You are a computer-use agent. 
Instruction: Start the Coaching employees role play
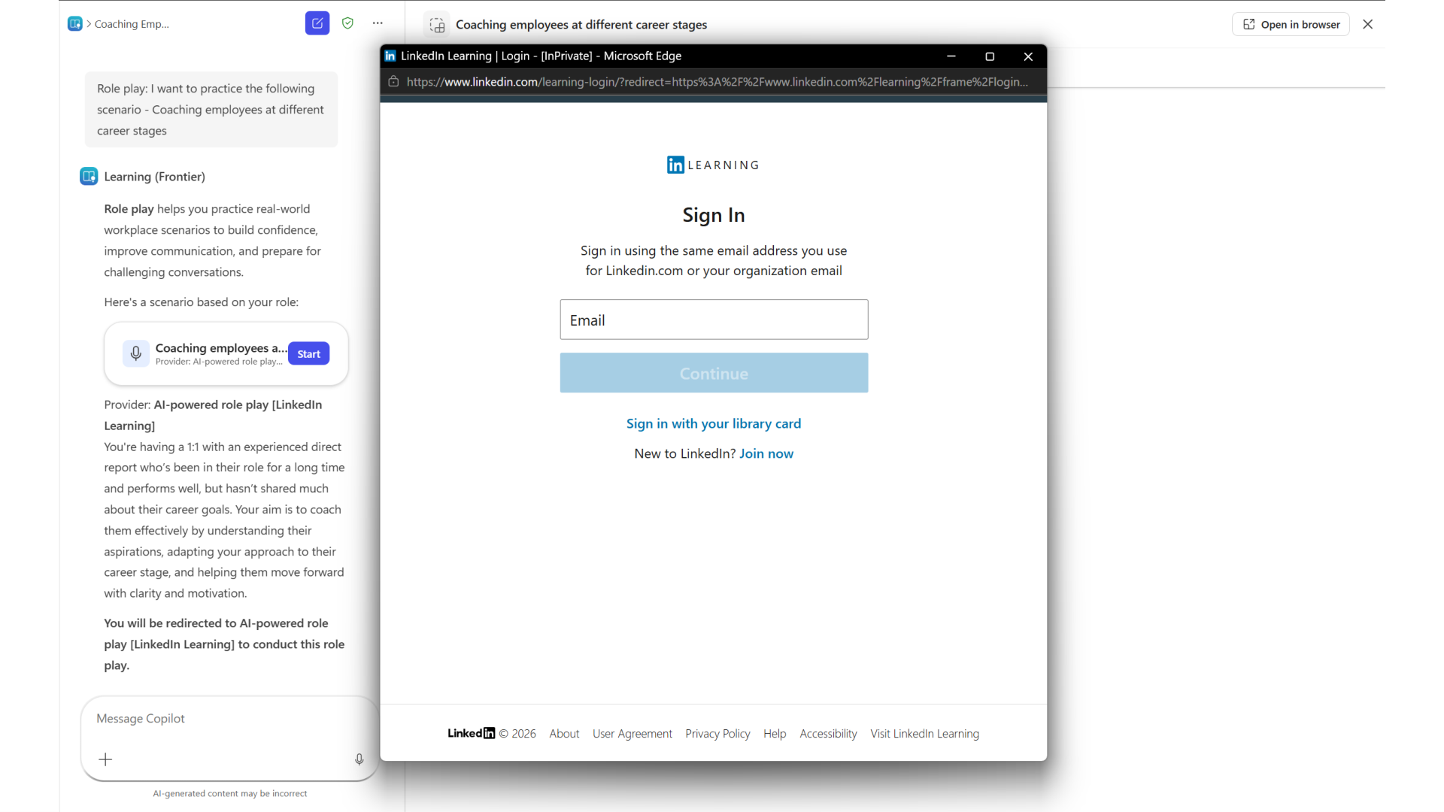click(x=308, y=353)
